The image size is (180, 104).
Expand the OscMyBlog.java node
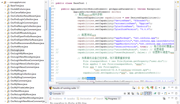click(5, 71)
